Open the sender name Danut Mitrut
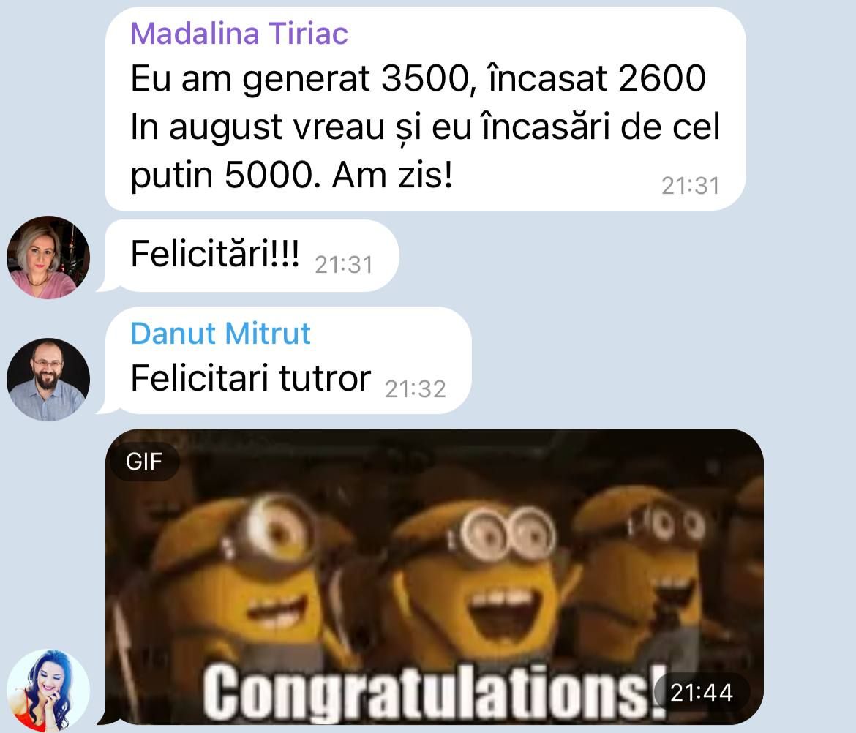 pos(220,333)
